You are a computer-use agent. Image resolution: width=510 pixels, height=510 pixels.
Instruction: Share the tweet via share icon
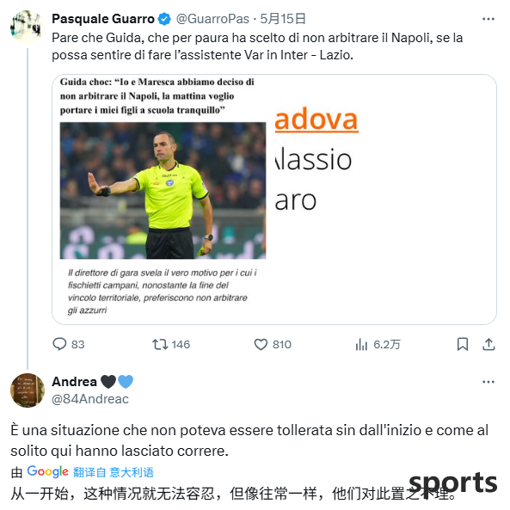pos(488,344)
